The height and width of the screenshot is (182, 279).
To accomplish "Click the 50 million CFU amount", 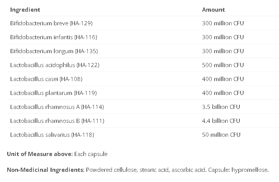I will click(221, 135).
